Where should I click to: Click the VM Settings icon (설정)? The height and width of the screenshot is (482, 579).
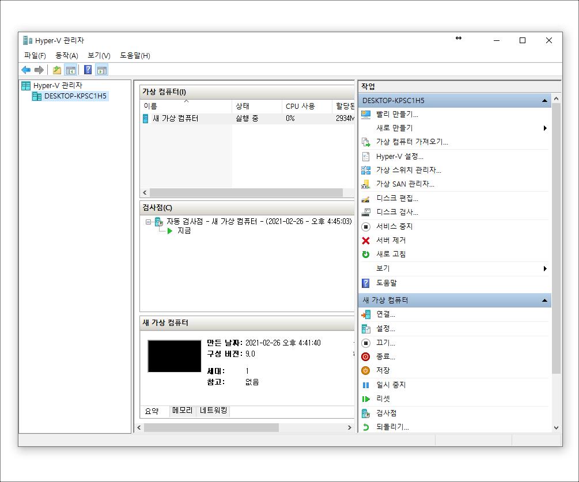point(366,328)
